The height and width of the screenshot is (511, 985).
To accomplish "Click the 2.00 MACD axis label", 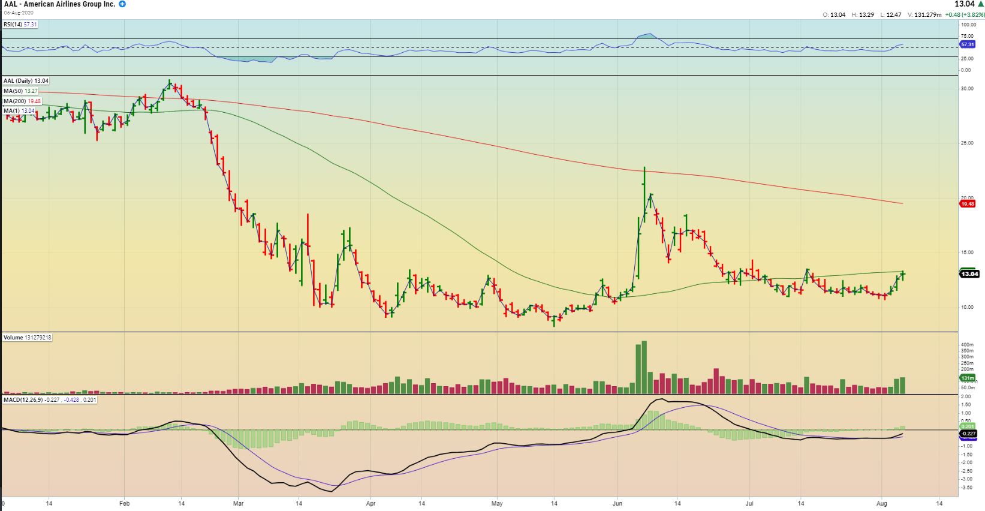I will click(x=966, y=396).
